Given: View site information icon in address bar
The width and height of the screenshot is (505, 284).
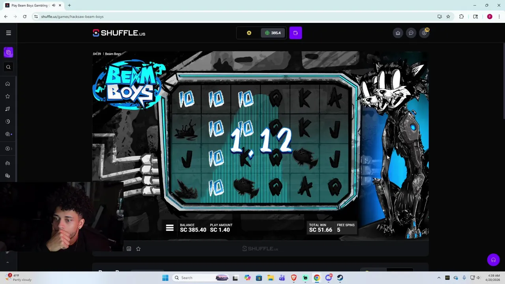Looking at the screenshot, I should (x=36, y=17).
